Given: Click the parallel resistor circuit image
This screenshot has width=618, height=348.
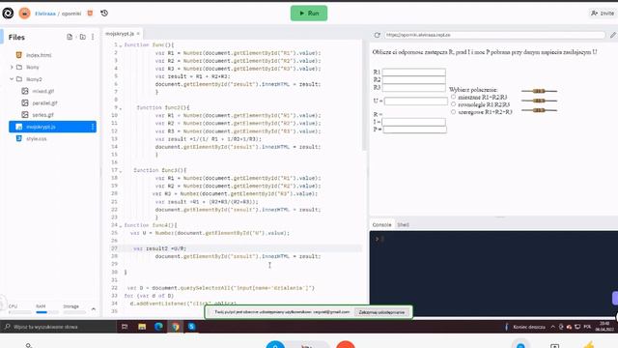Looking at the screenshot, I should click(x=539, y=101).
